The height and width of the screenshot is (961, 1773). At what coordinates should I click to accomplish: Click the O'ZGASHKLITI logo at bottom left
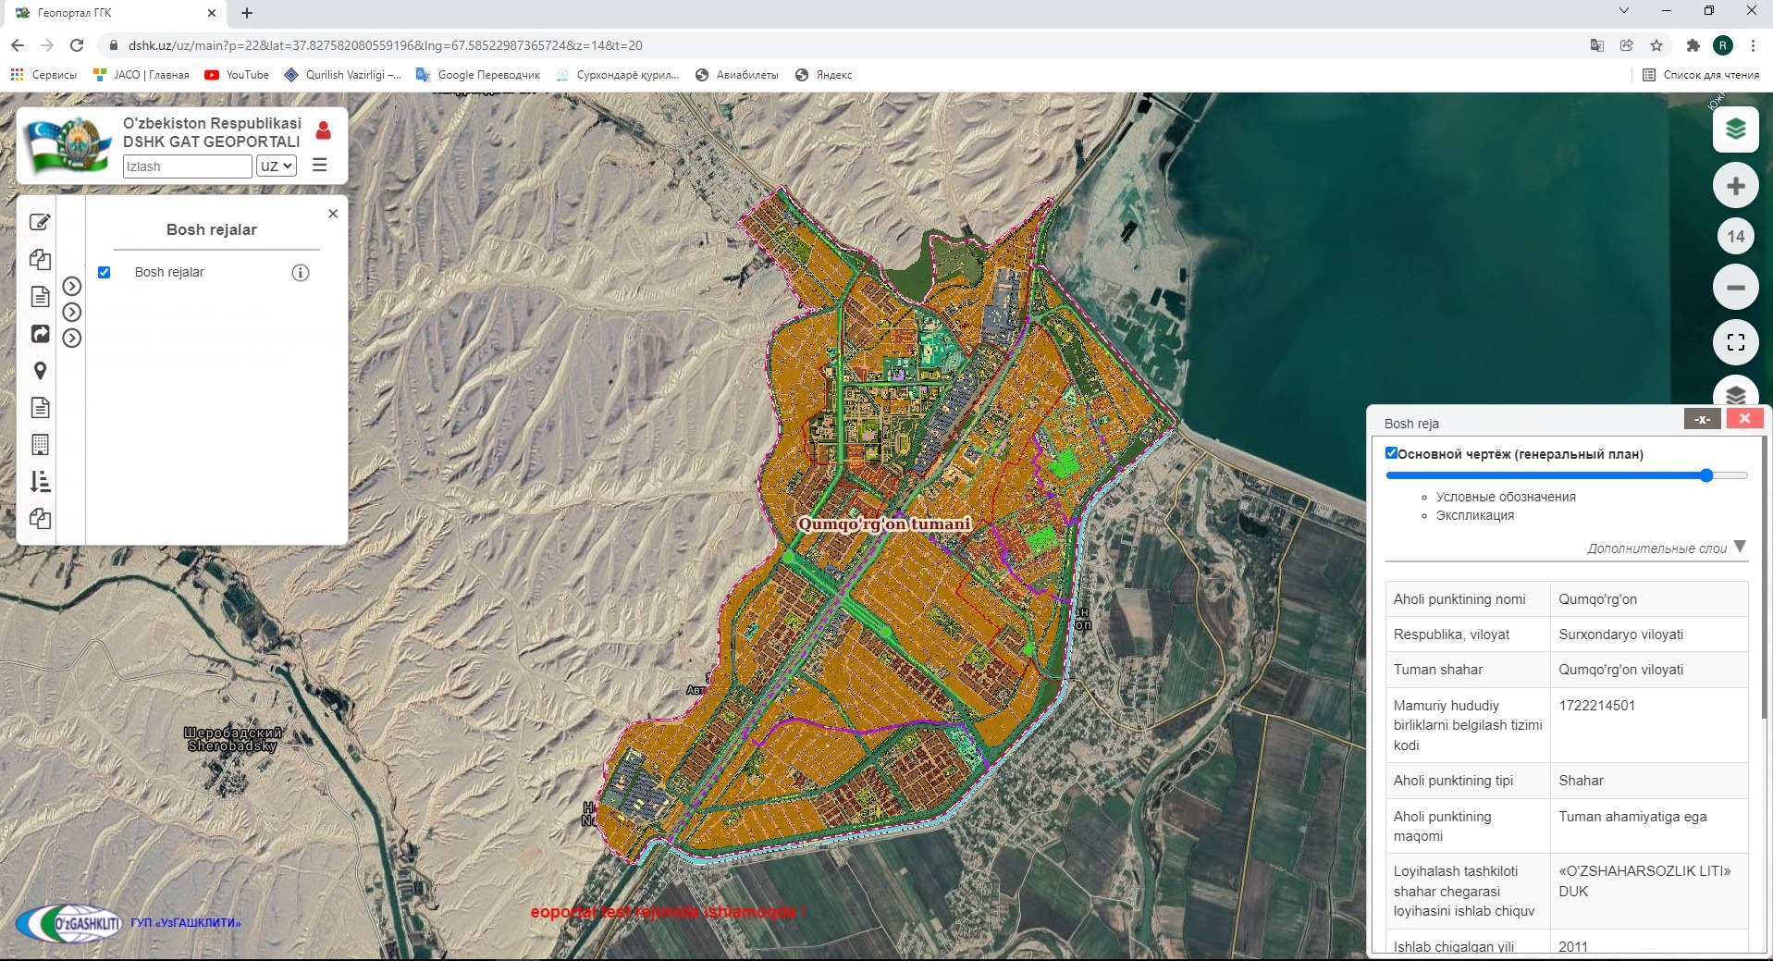(x=69, y=923)
